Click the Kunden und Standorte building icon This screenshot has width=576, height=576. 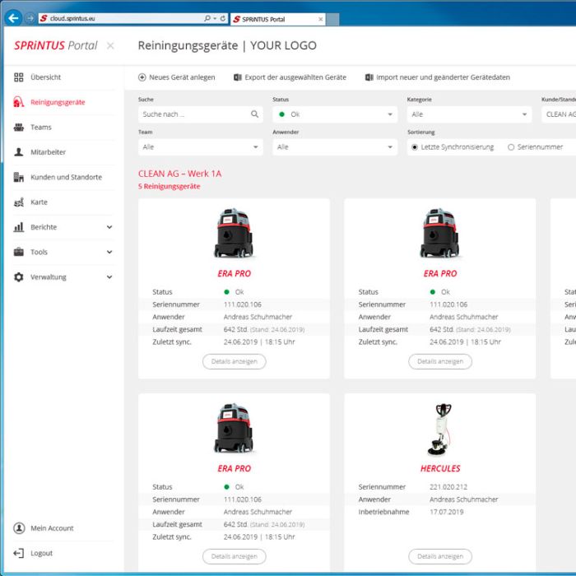[18, 177]
